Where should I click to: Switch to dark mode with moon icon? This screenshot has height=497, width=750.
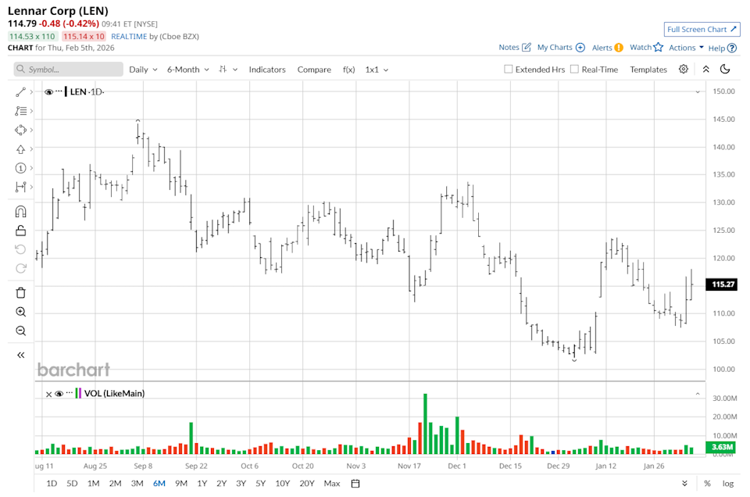point(725,70)
